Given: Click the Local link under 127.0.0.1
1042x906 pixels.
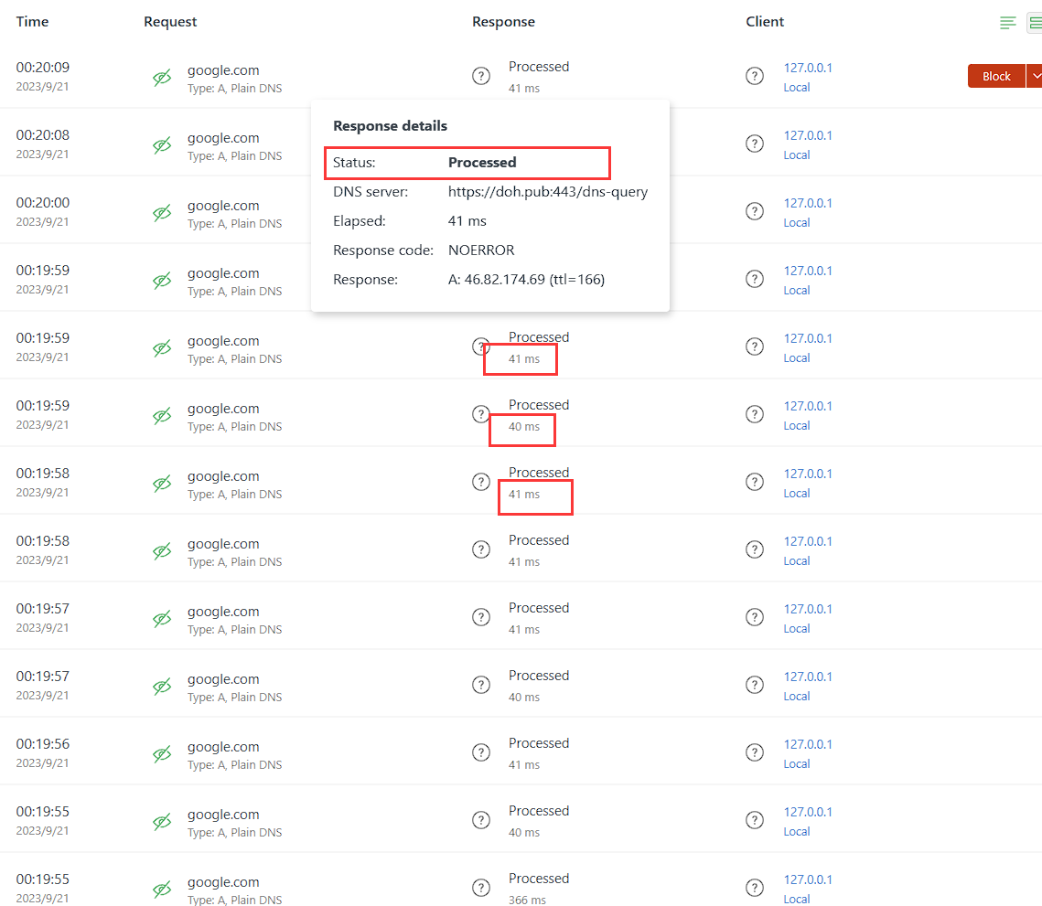Looking at the screenshot, I should pos(796,87).
